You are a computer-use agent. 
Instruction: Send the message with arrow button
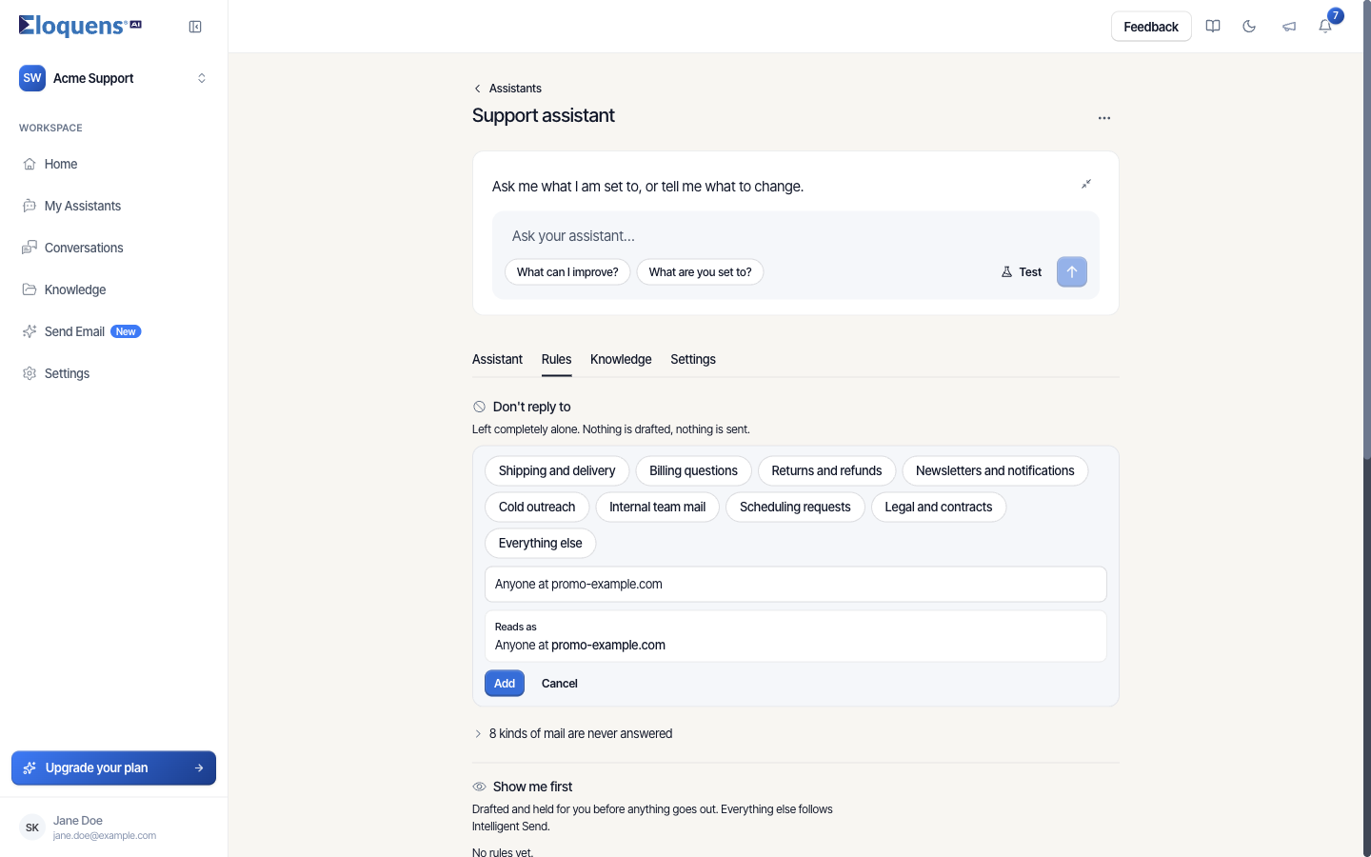point(1072,272)
